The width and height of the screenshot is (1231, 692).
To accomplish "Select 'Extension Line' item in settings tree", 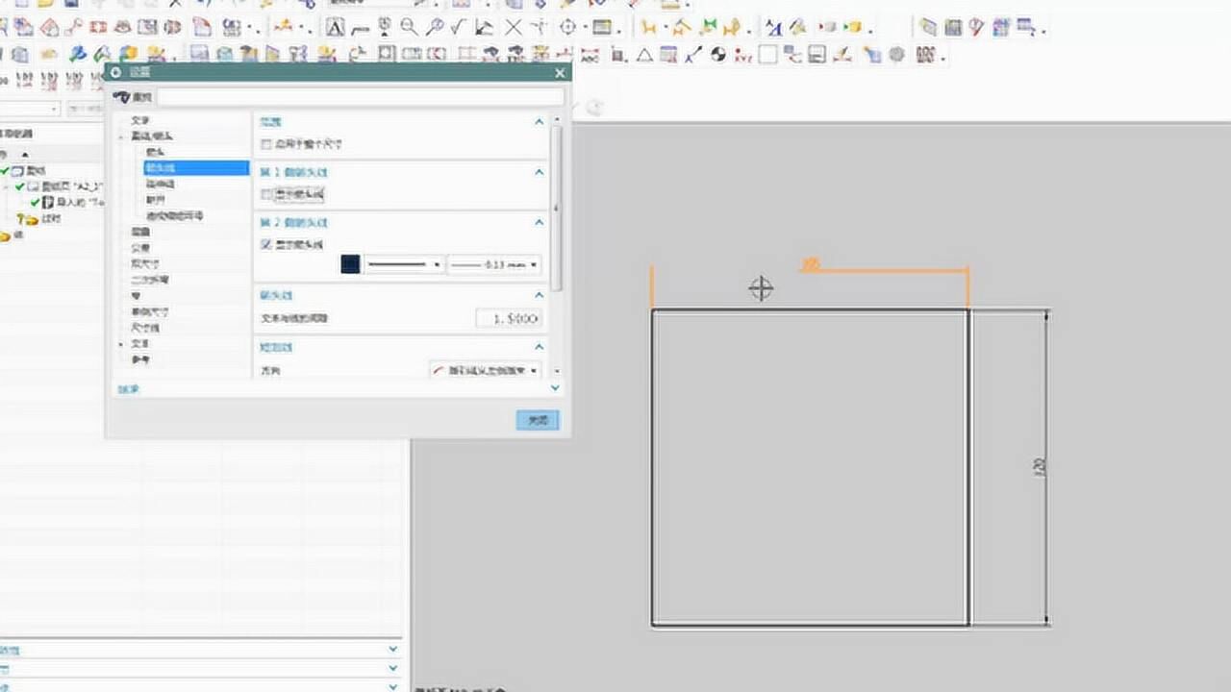I will coord(160,184).
